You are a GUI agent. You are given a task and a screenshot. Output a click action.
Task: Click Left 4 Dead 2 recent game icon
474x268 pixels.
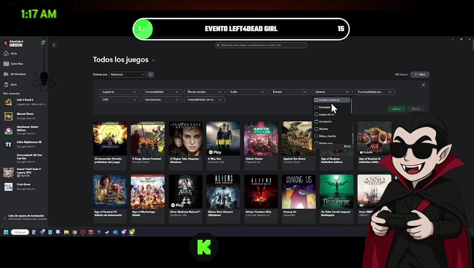click(x=8, y=102)
